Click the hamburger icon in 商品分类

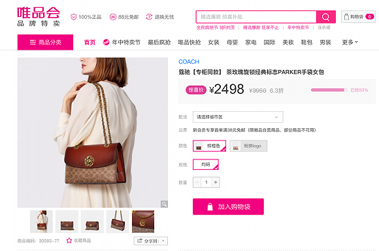(33, 42)
